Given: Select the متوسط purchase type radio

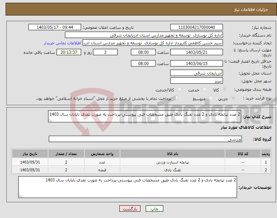Looking at the screenshot, I should [x=211, y=98].
